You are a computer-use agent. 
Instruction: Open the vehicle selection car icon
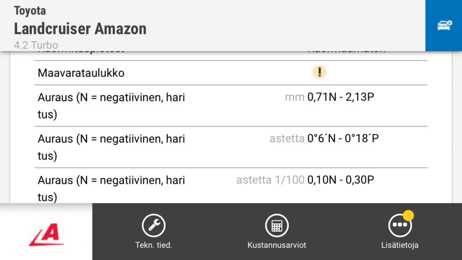(x=444, y=26)
